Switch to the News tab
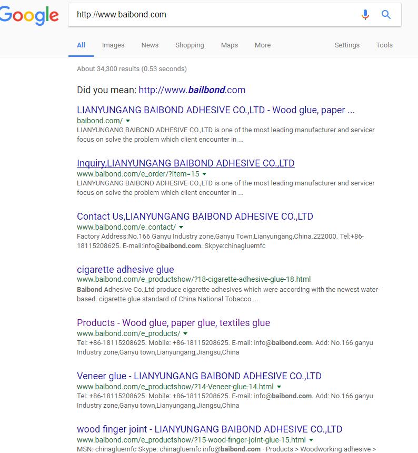 coord(150,45)
